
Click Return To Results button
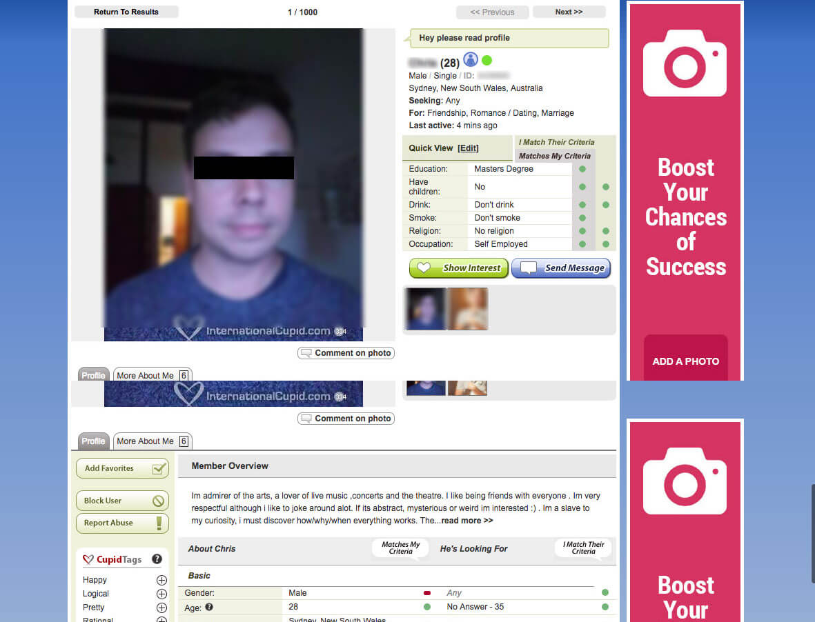126,12
